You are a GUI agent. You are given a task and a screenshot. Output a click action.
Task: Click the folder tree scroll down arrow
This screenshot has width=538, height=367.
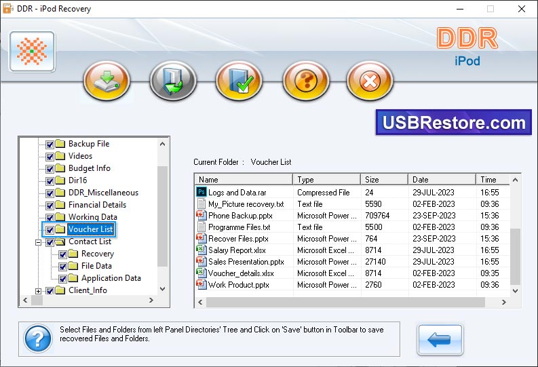(163, 289)
